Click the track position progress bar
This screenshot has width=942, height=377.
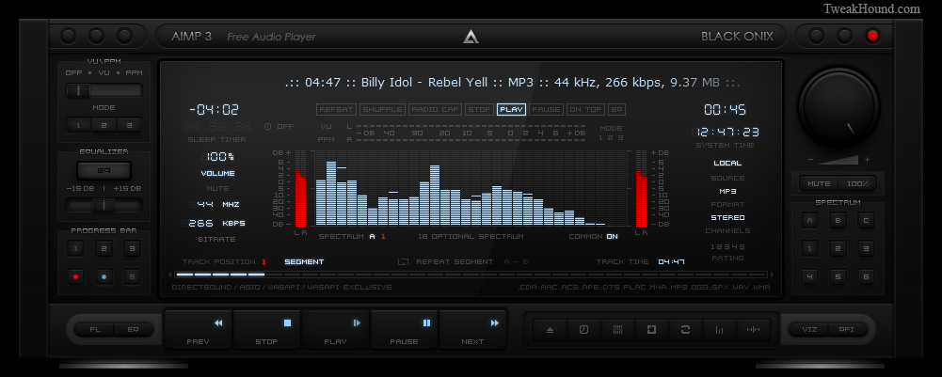(x=471, y=275)
